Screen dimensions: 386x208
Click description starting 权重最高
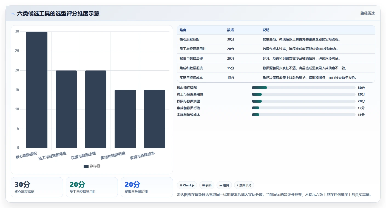(302, 39)
